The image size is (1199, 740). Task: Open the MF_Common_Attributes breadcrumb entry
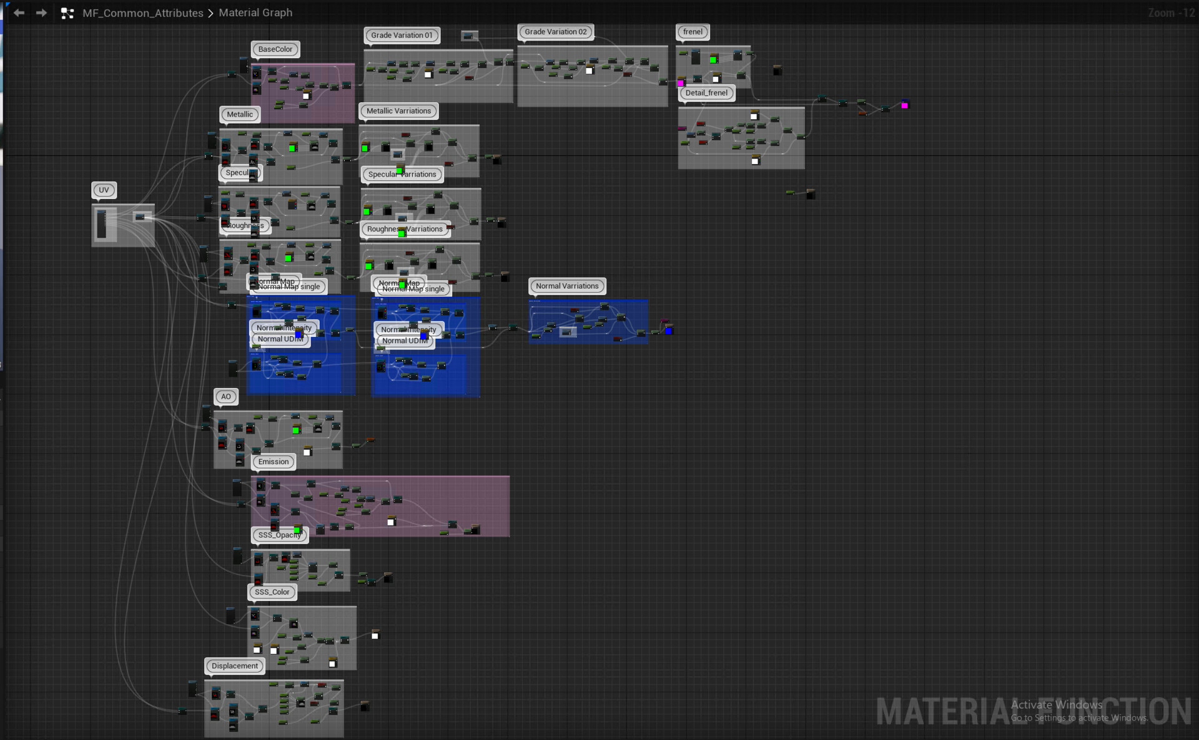142,12
